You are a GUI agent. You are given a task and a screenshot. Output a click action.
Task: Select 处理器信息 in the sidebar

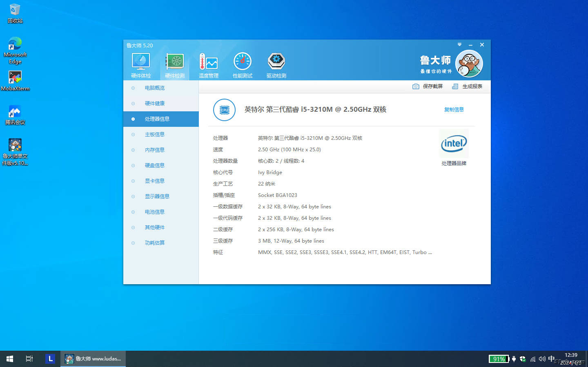click(x=161, y=119)
